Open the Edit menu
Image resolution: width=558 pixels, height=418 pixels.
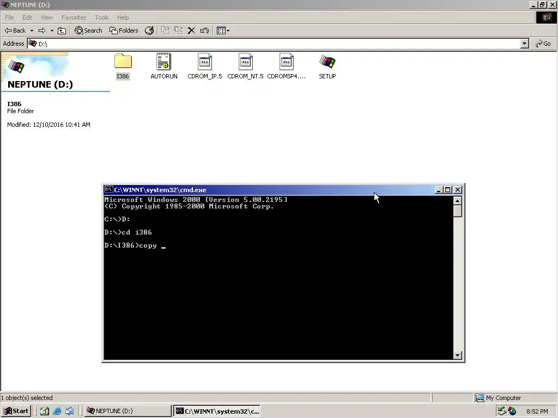[x=27, y=17]
